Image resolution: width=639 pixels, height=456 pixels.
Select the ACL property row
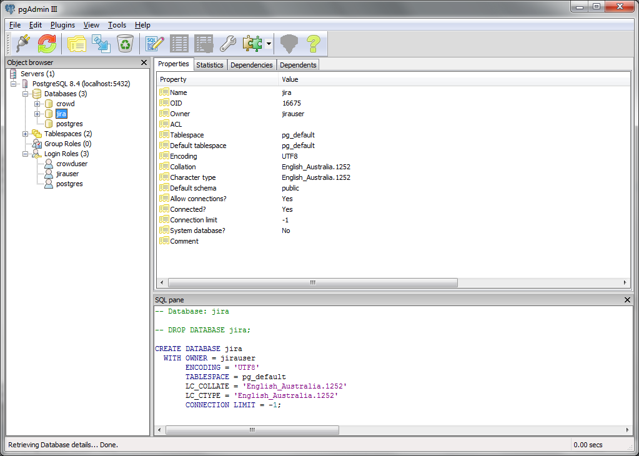(x=394, y=124)
